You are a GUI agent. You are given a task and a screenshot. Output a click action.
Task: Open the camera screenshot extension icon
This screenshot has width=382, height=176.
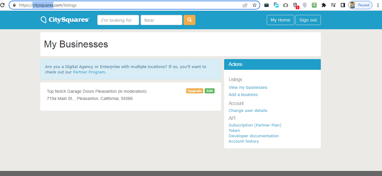pos(286,5)
